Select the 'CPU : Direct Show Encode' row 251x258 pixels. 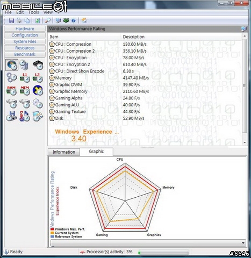coord(145,71)
